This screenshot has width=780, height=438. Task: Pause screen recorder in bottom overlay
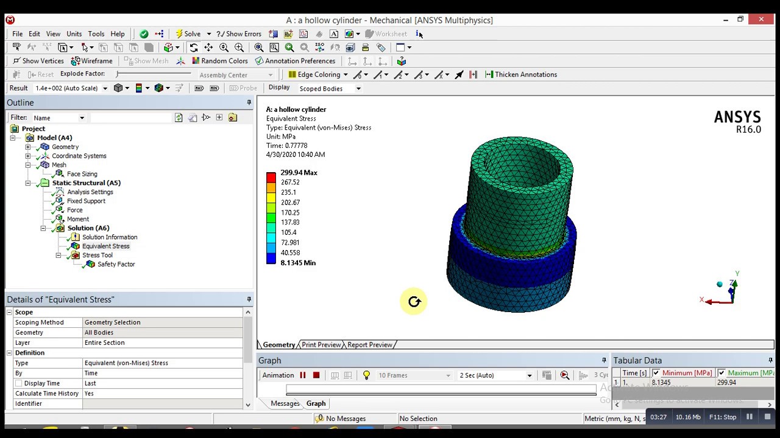coord(750,417)
